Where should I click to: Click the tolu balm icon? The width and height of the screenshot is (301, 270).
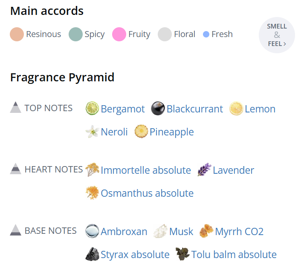(182, 254)
